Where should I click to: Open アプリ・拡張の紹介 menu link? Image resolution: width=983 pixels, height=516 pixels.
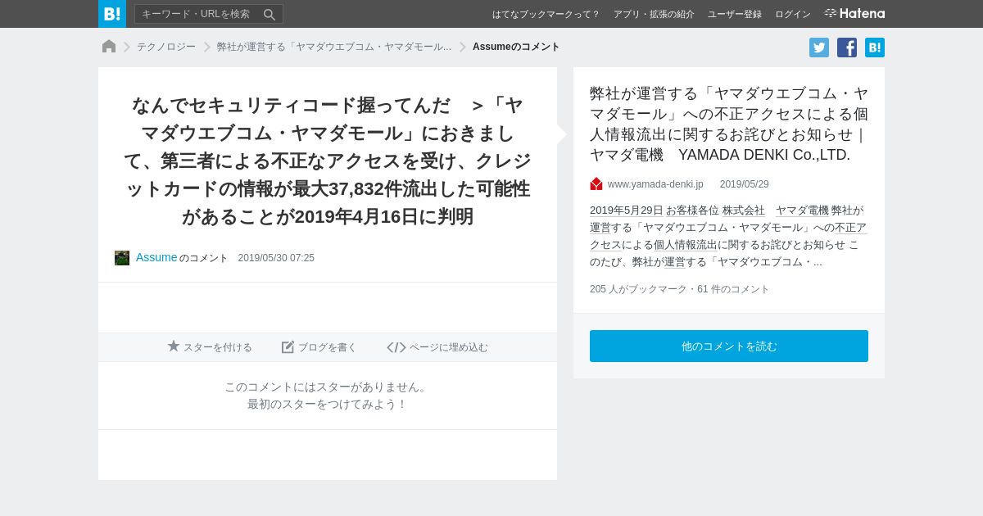(654, 14)
